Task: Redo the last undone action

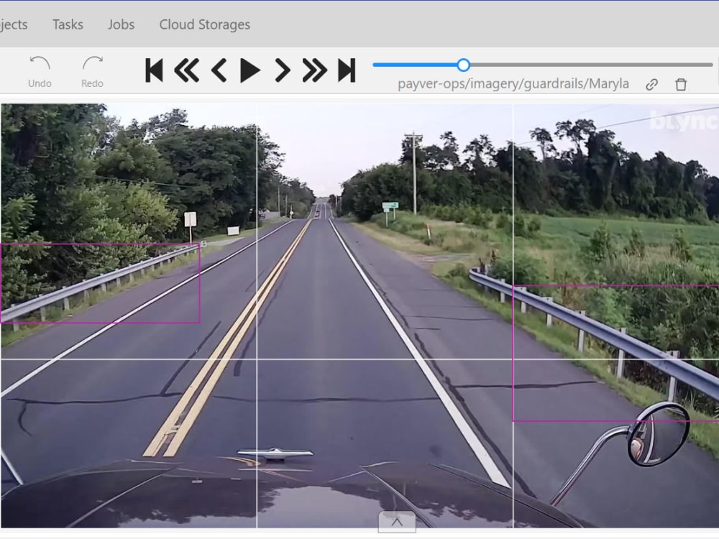Action: point(92,71)
